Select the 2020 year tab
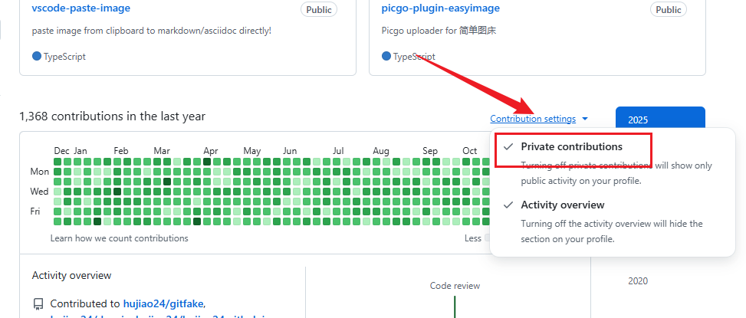The width and height of the screenshot is (746, 318). pos(638,281)
